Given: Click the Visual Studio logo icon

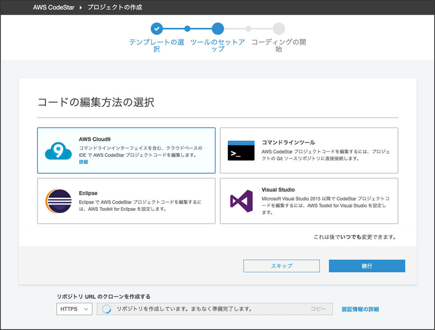Looking at the screenshot, I should pyautogui.click(x=241, y=201).
